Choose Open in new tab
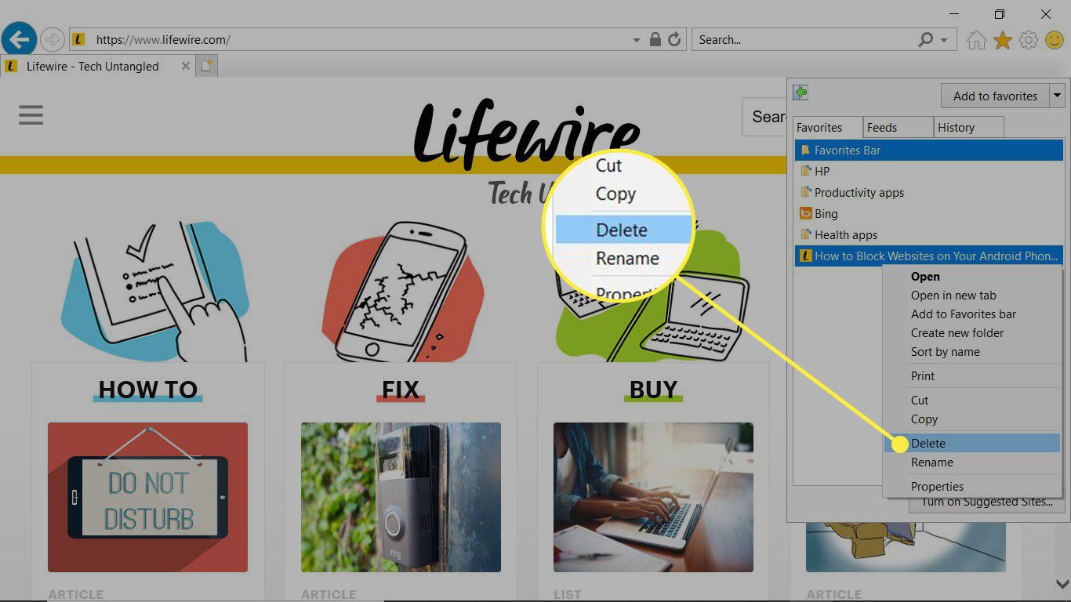The height and width of the screenshot is (602, 1071). 972,295
